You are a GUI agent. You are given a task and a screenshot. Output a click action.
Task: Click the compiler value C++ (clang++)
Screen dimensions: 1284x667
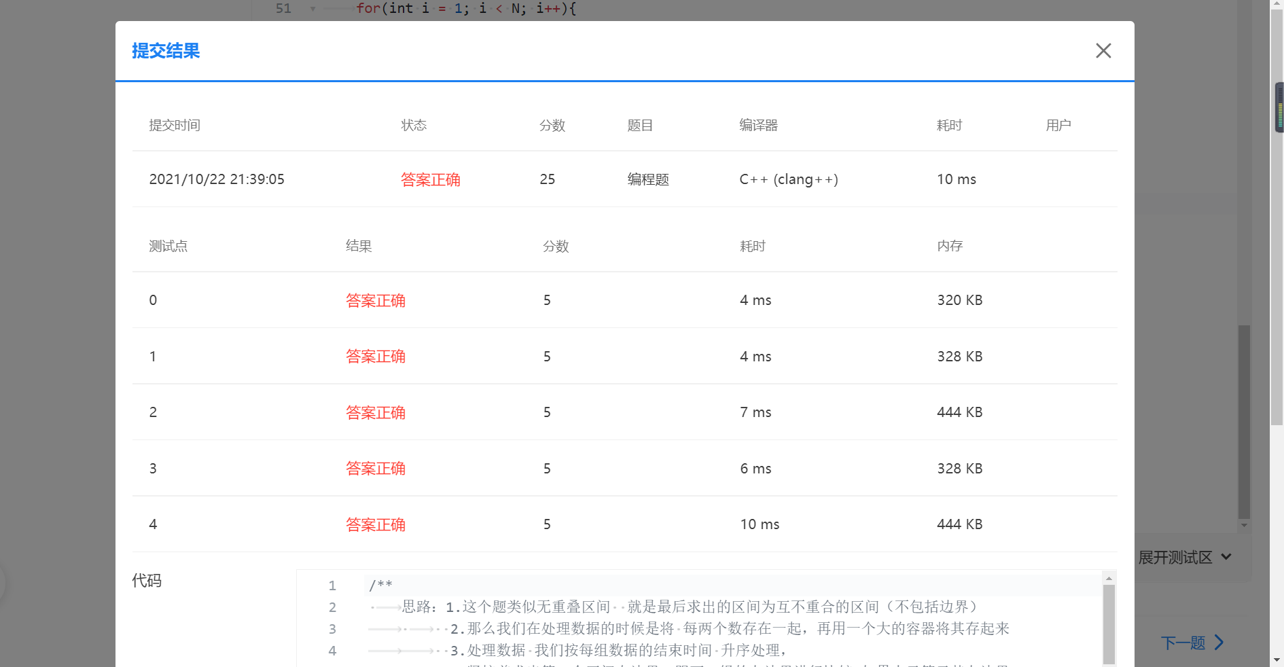click(x=789, y=179)
